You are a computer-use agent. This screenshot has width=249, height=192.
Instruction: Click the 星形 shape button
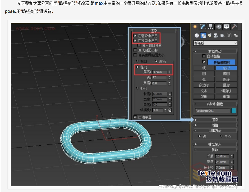pyautogui.click(x=226, y=85)
